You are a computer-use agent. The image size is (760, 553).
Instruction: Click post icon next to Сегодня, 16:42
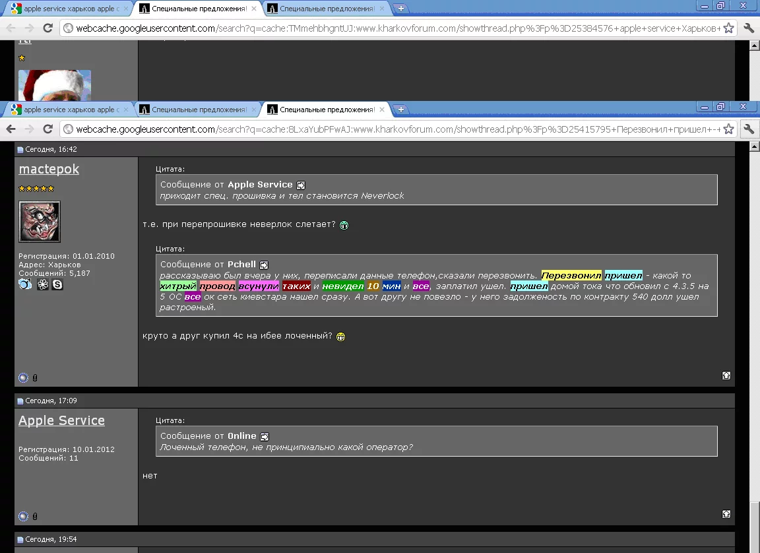20,150
